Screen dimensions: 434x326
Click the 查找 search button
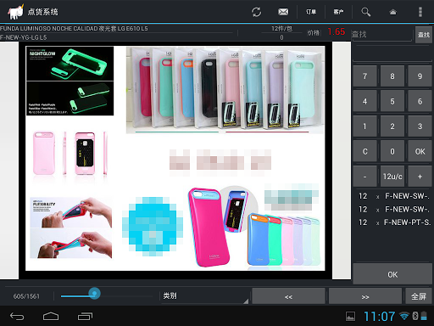[424, 35]
